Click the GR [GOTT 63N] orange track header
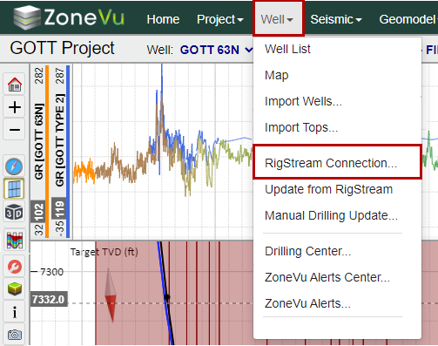Image resolution: width=438 pixels, height=346 pixels. point(39,141)
